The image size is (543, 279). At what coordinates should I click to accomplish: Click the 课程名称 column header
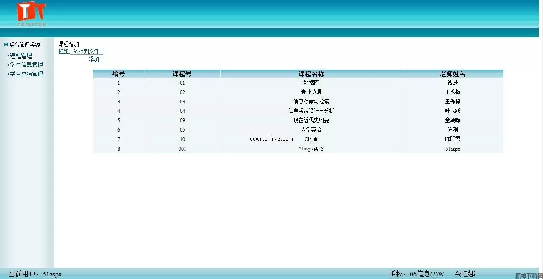pos(311,73)
